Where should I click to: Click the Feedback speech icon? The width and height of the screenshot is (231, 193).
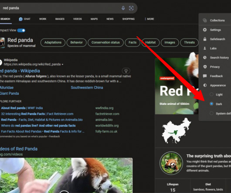pyautogui.click(x=205, y=76)
